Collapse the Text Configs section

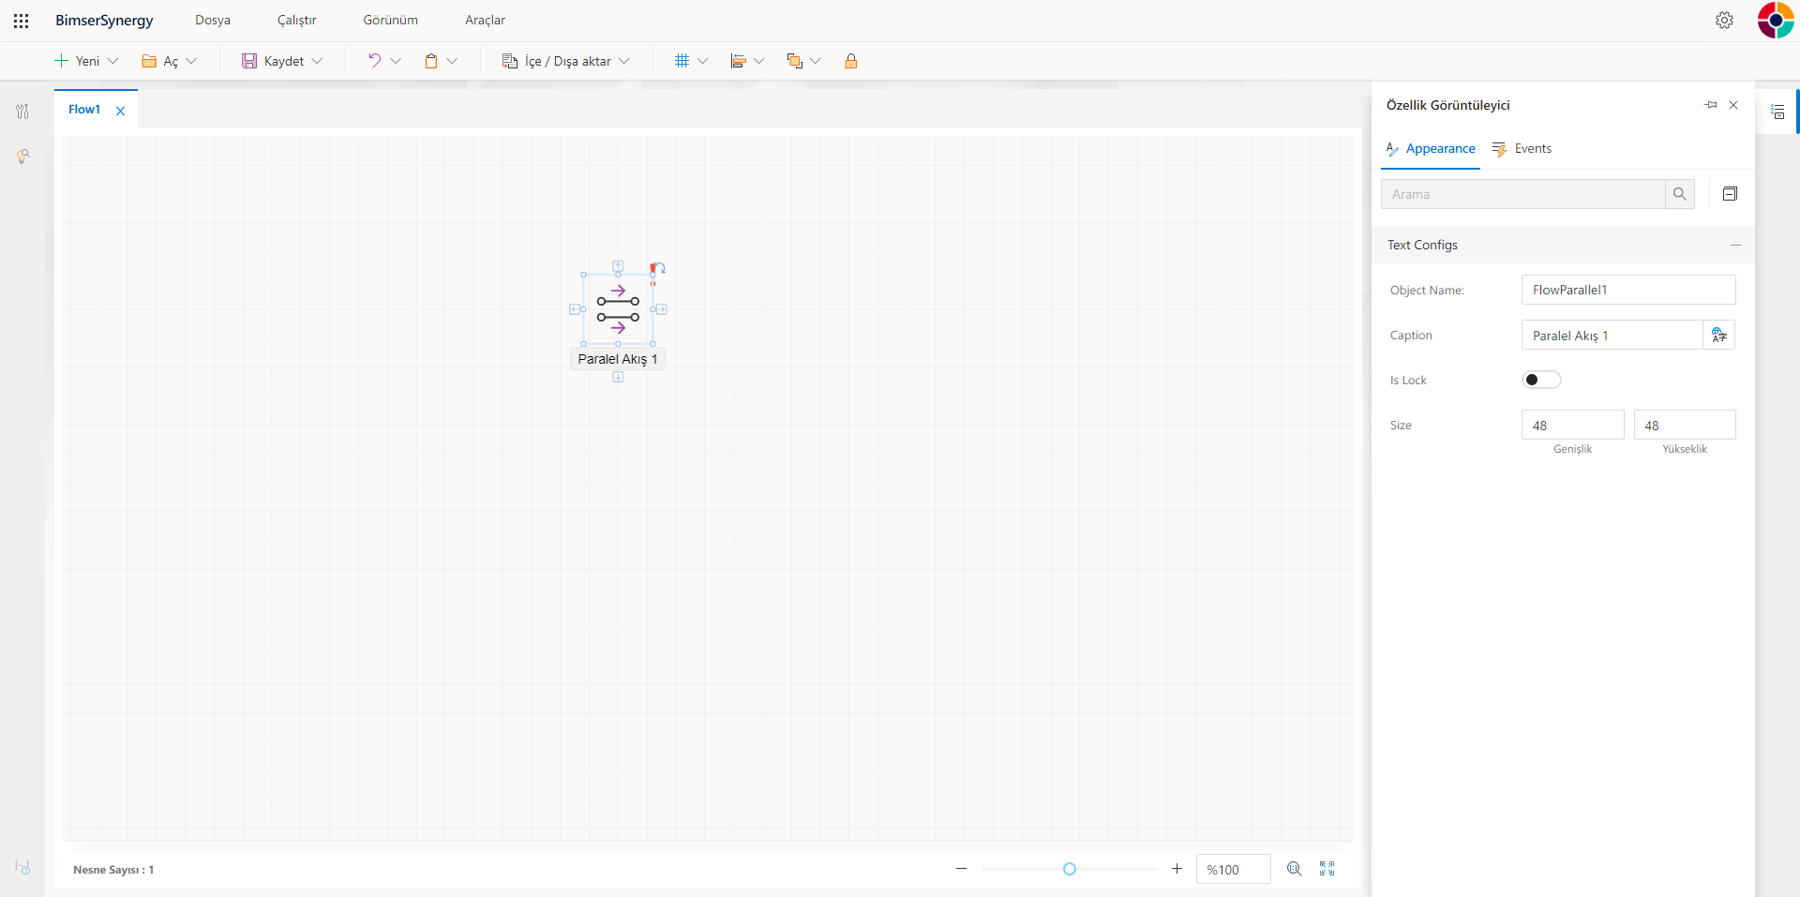pyautogui.click(x=1735, y=245)
